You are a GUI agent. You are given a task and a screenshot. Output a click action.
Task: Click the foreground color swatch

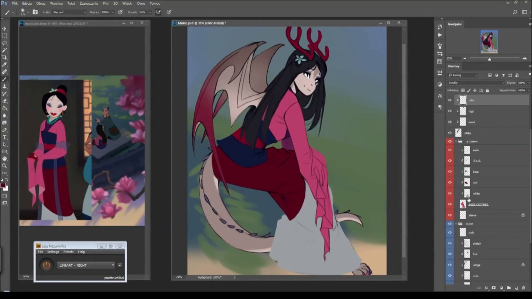tap(3, 185)
